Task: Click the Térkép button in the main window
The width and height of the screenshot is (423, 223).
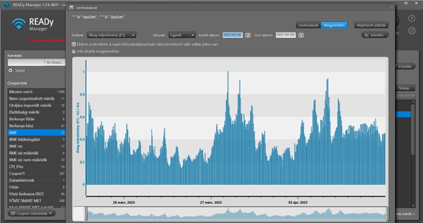Action: [x=405, y=88]
